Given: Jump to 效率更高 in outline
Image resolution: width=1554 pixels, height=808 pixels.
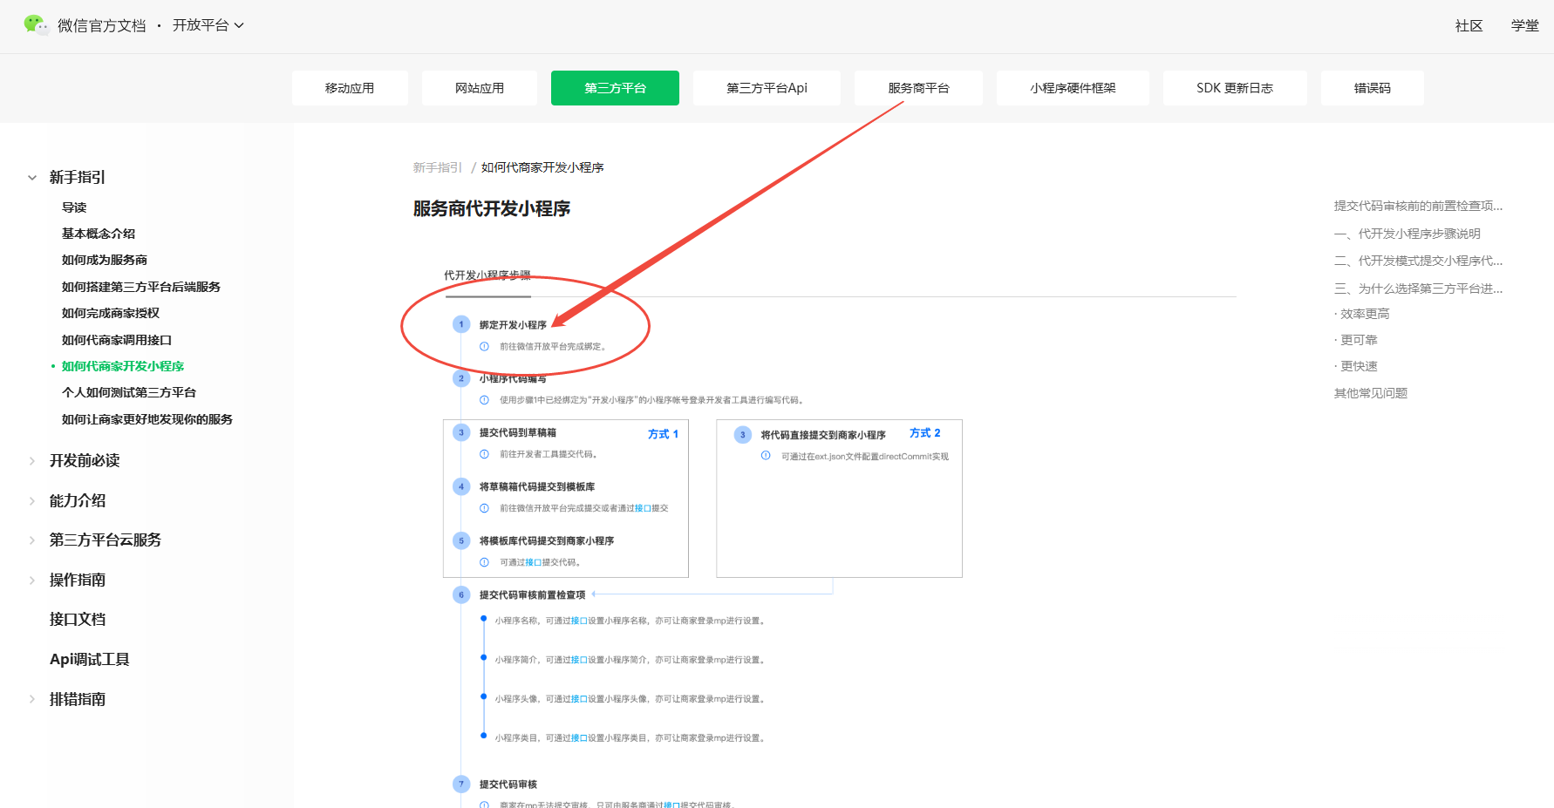Looking at the screenshot, I should [x=1362, y=314].
